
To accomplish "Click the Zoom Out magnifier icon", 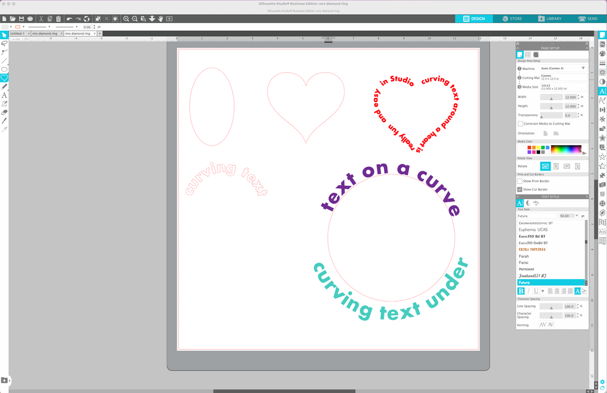I will point(135,18).
